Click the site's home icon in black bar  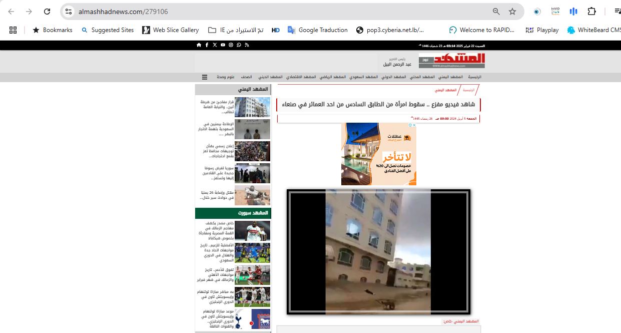[x=199, y=45]
